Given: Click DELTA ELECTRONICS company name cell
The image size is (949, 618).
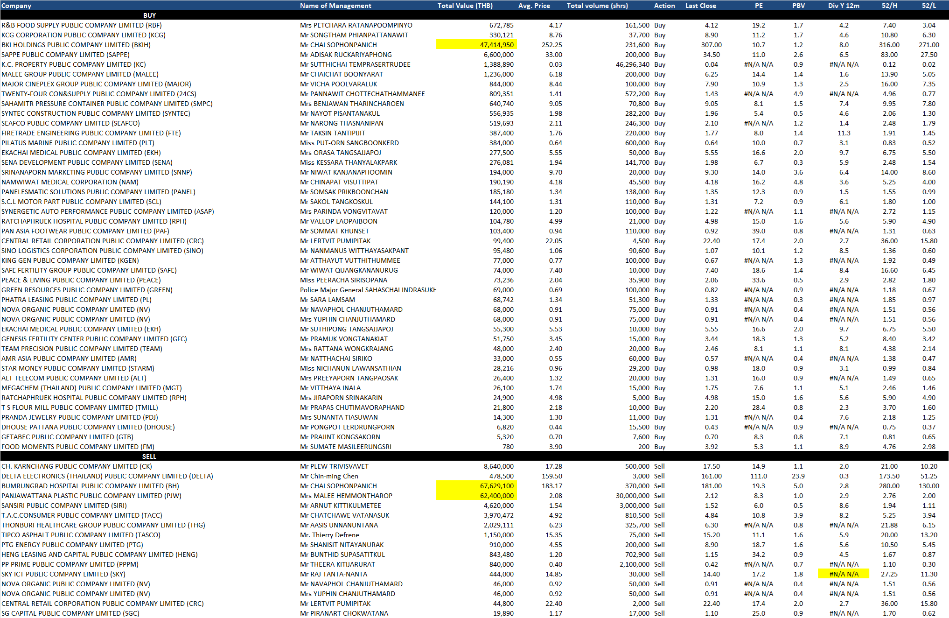Looking at the screenshot, I should [x=107, y=476].
